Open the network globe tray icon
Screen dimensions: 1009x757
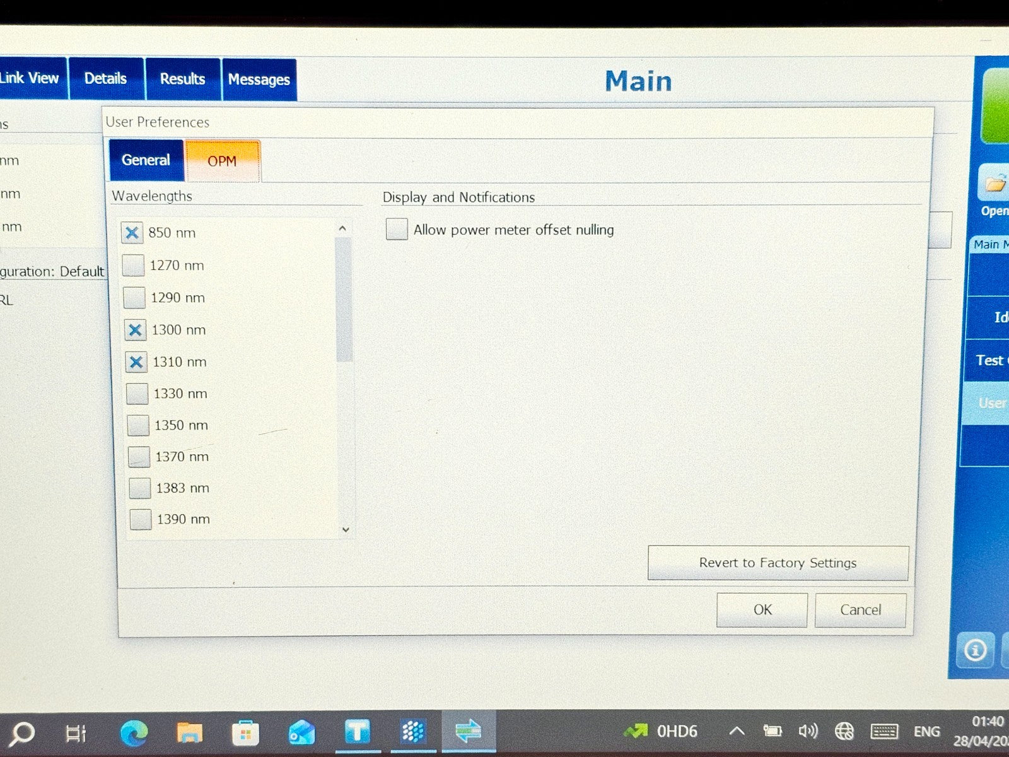pos(844,731)
